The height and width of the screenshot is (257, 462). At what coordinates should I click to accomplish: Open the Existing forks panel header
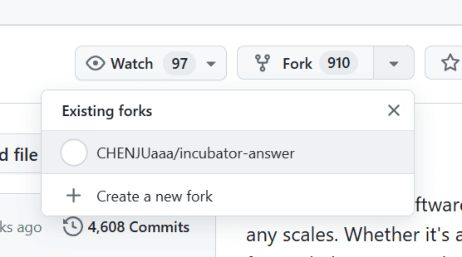tap(107, 111)
